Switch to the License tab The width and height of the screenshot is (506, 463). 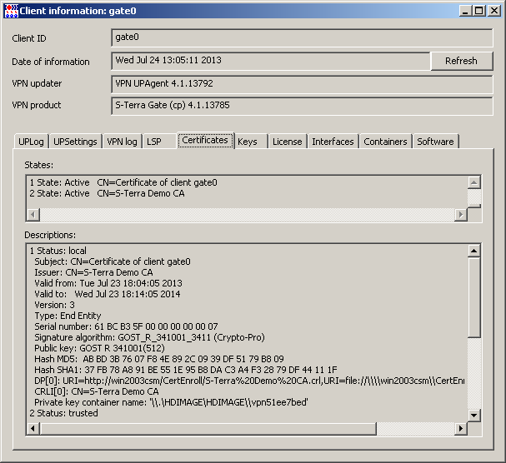click(x=288, y=142)
